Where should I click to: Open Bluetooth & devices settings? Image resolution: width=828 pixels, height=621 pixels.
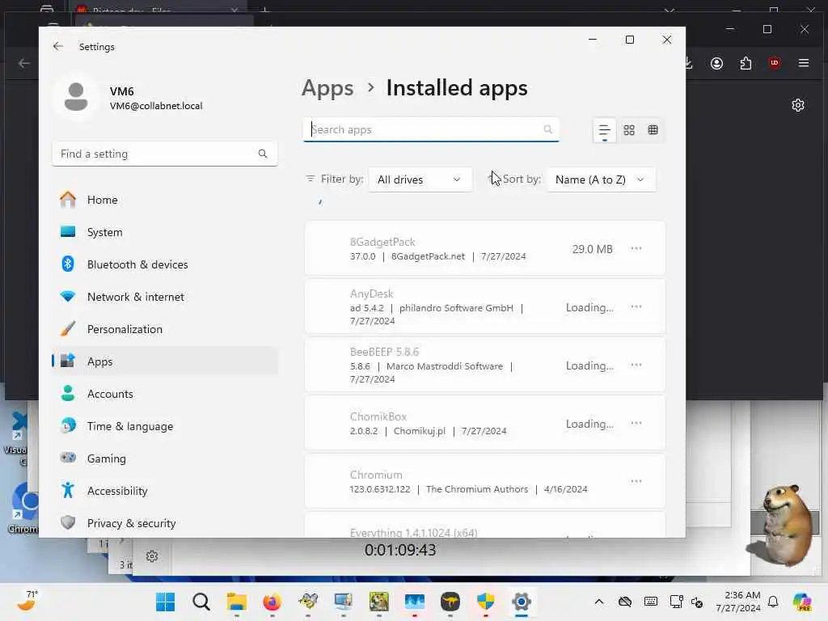click(165, 264)
